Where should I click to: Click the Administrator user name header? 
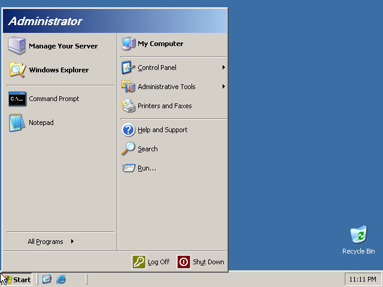45,22
